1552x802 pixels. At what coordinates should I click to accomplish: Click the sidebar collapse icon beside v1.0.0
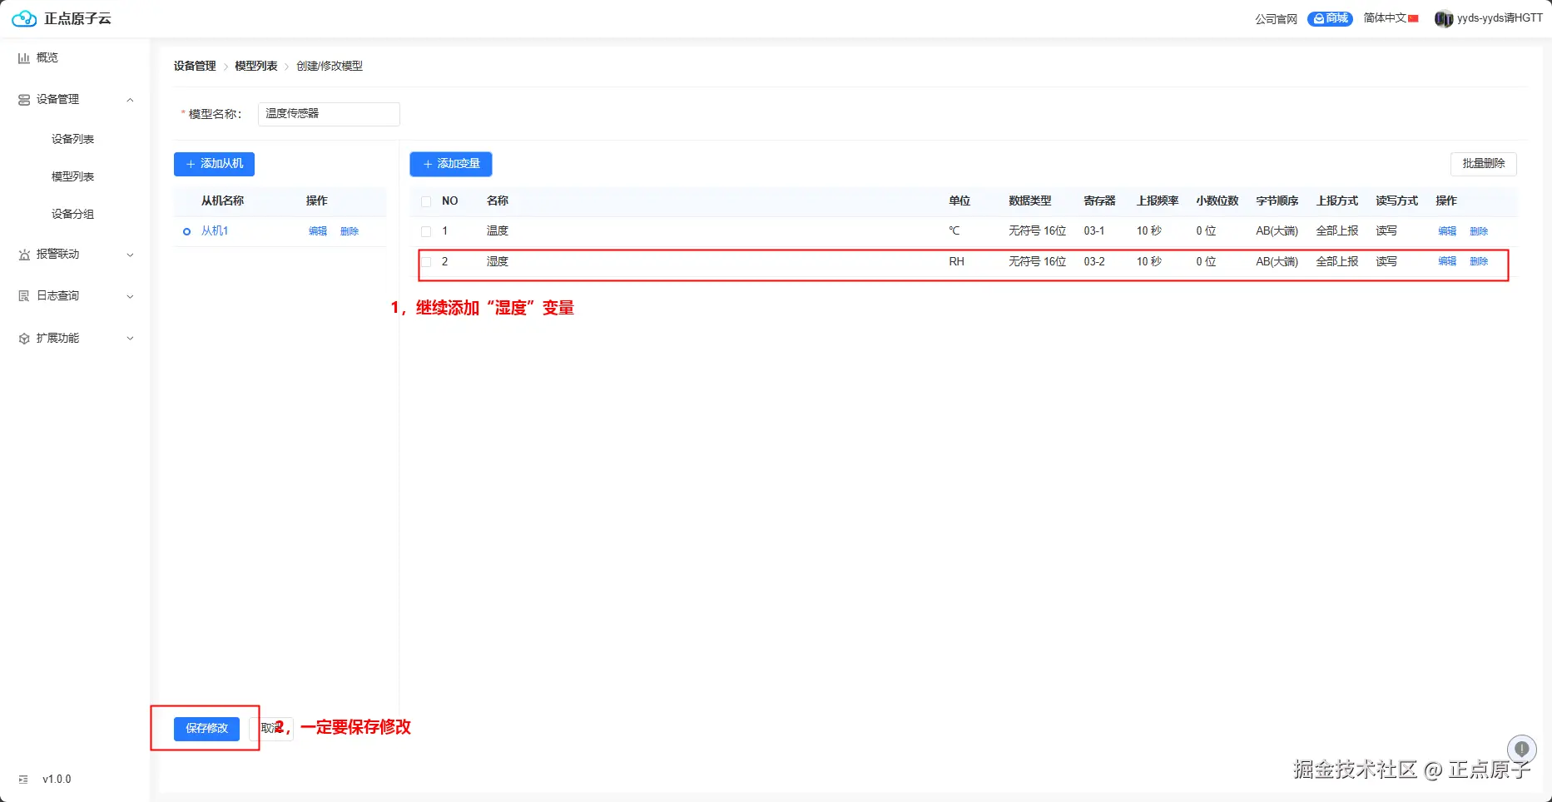(x=23, y=780)
